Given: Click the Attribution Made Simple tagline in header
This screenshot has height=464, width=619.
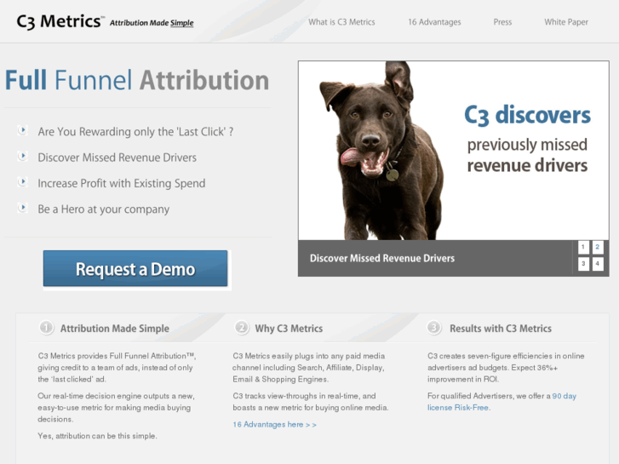Looking at the screenshot, I should (x=152, y=23).
